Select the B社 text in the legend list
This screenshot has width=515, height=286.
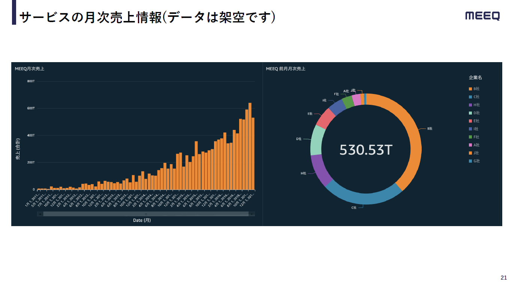point(476,89)
